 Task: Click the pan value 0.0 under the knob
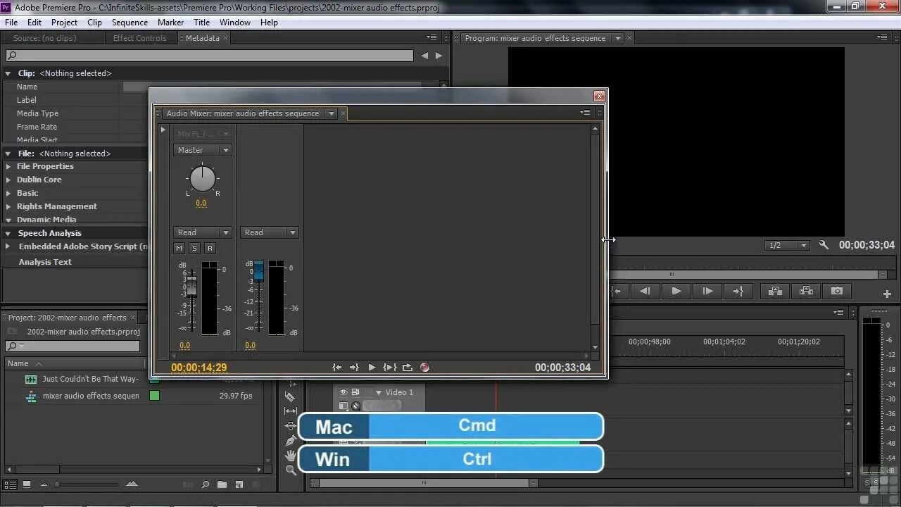tap(201, 203)
